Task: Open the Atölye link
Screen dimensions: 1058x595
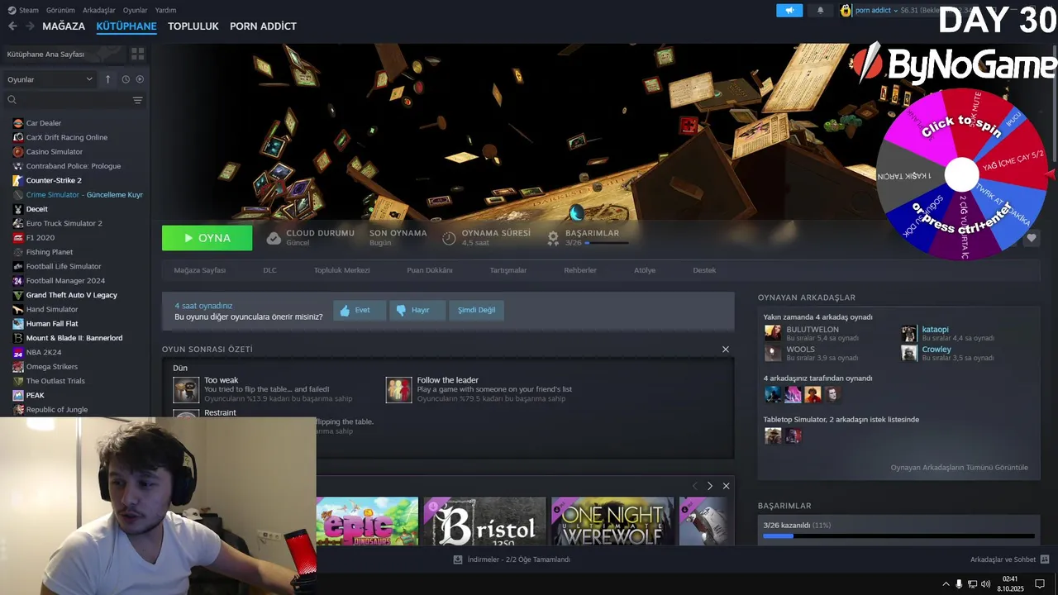Action: (x=645, y=270)
